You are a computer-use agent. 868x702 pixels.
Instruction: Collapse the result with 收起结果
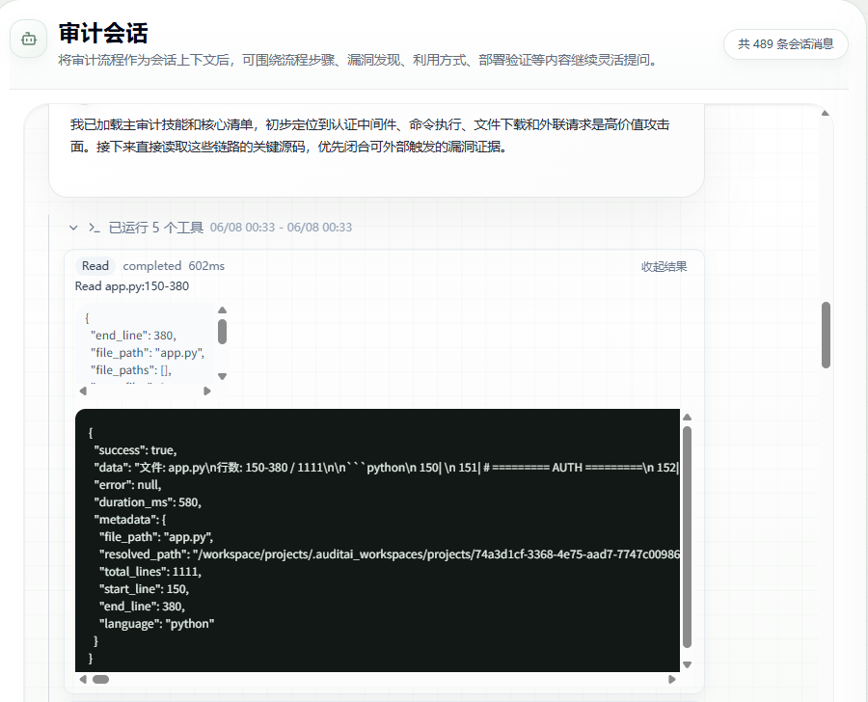[664, 267]
